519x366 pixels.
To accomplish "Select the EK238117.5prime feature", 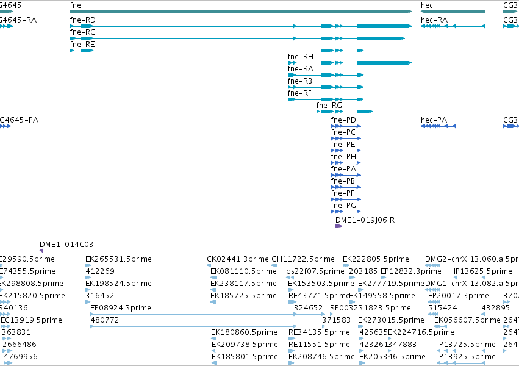I will pos(213,290).
